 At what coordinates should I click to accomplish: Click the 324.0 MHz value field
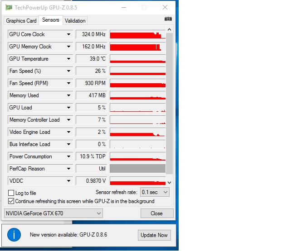tap(92, 34)
